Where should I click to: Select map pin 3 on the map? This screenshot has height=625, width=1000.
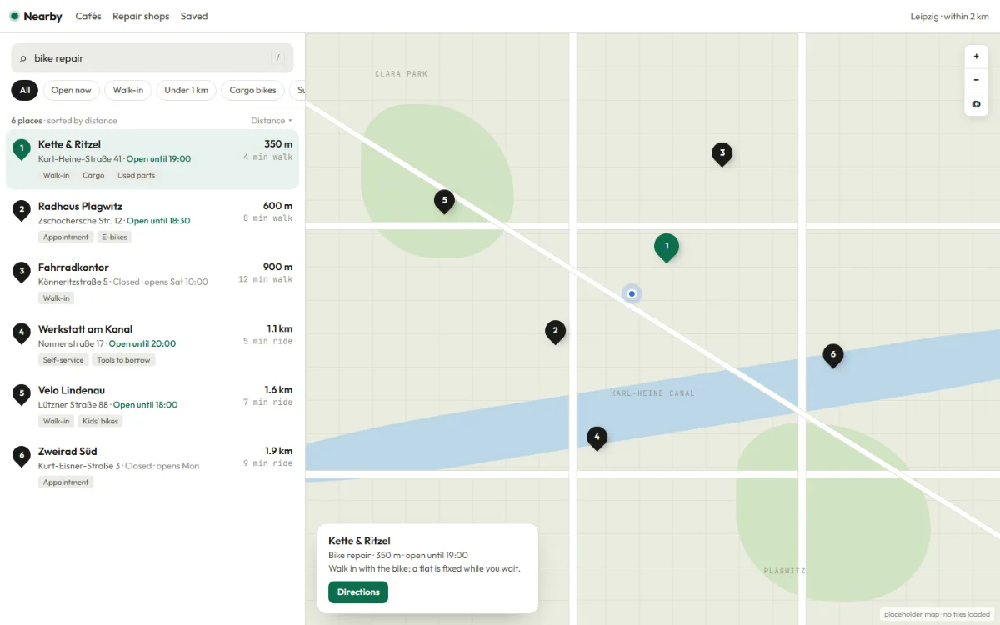click(722, 154)
